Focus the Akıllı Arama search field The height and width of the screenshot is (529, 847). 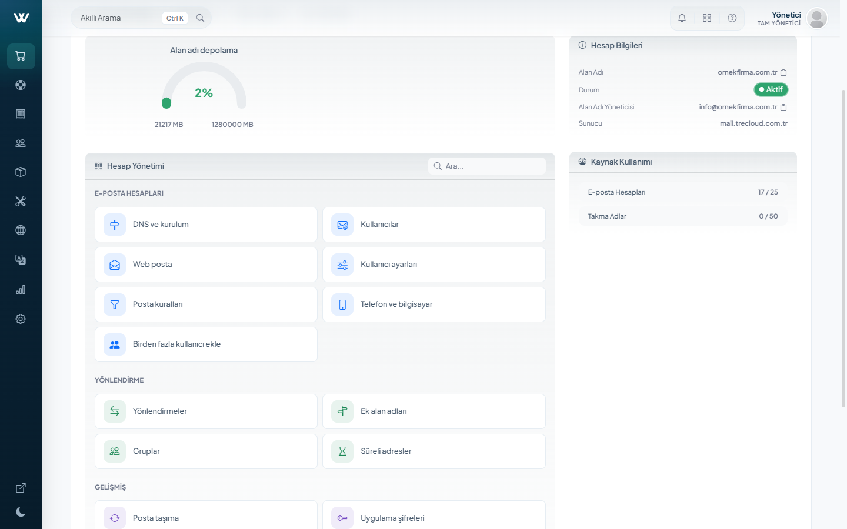(x=141, y=18)
